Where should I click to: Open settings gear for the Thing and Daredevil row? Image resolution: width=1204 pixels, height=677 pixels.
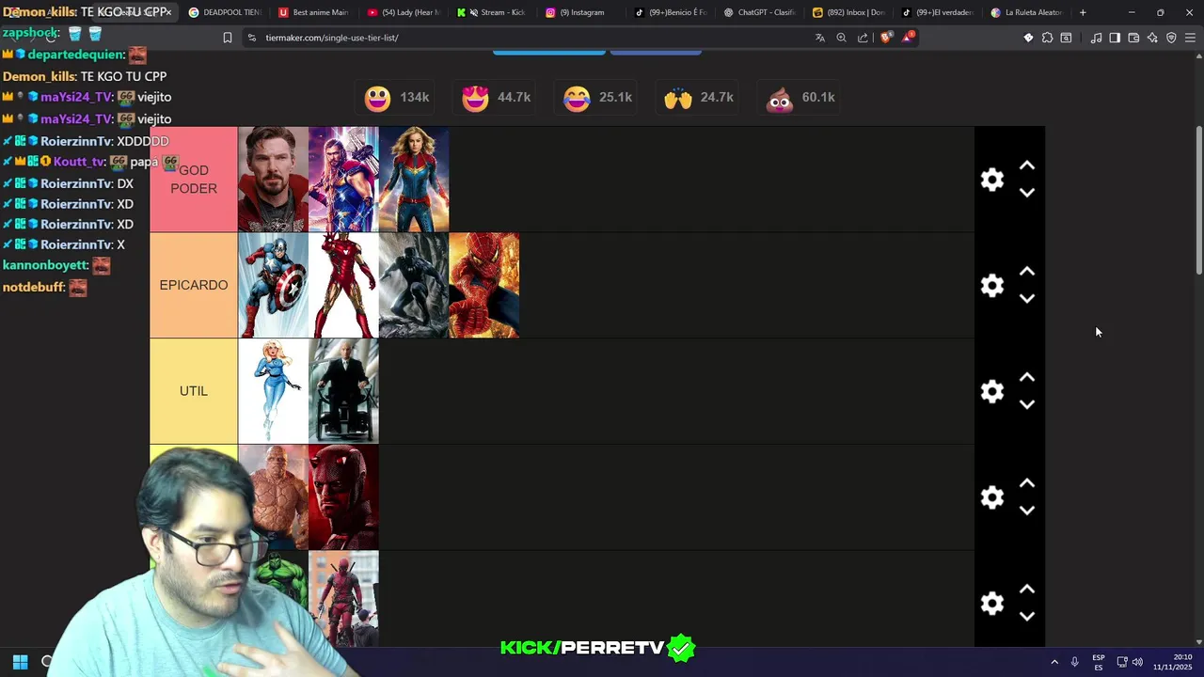pos(992,497)
